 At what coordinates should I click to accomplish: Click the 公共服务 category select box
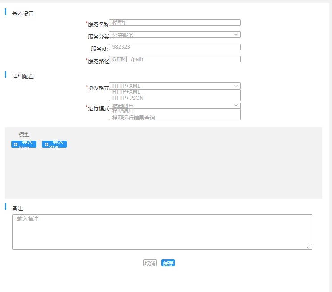point(175,35)
